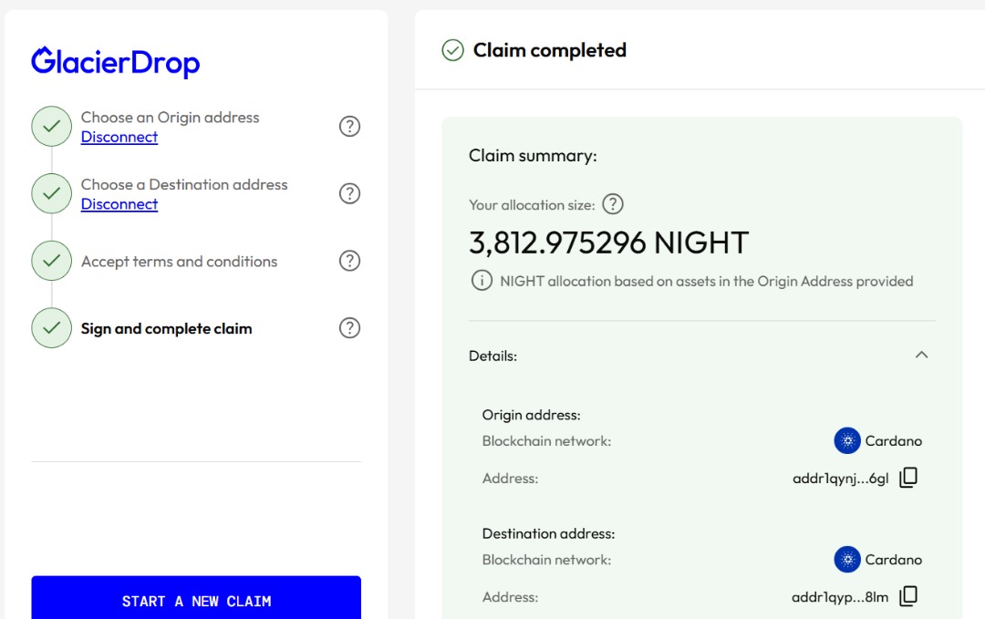Viewport: 985px width, 619px height.
Task: Click the Claim summary label
Action: pos(533,155)
